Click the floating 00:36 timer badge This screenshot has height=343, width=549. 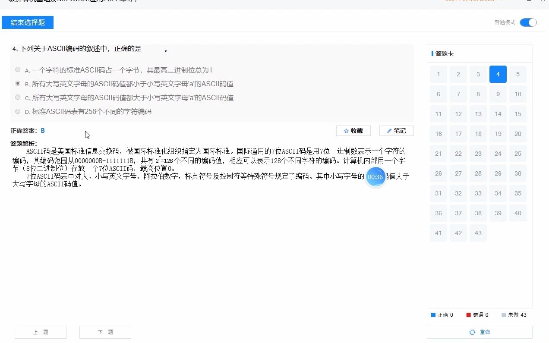[x=375, y=176]
